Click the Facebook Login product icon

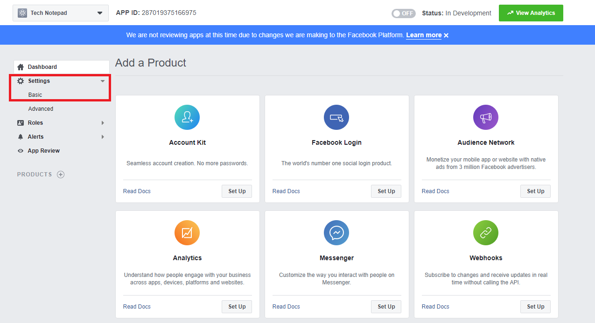336,117
